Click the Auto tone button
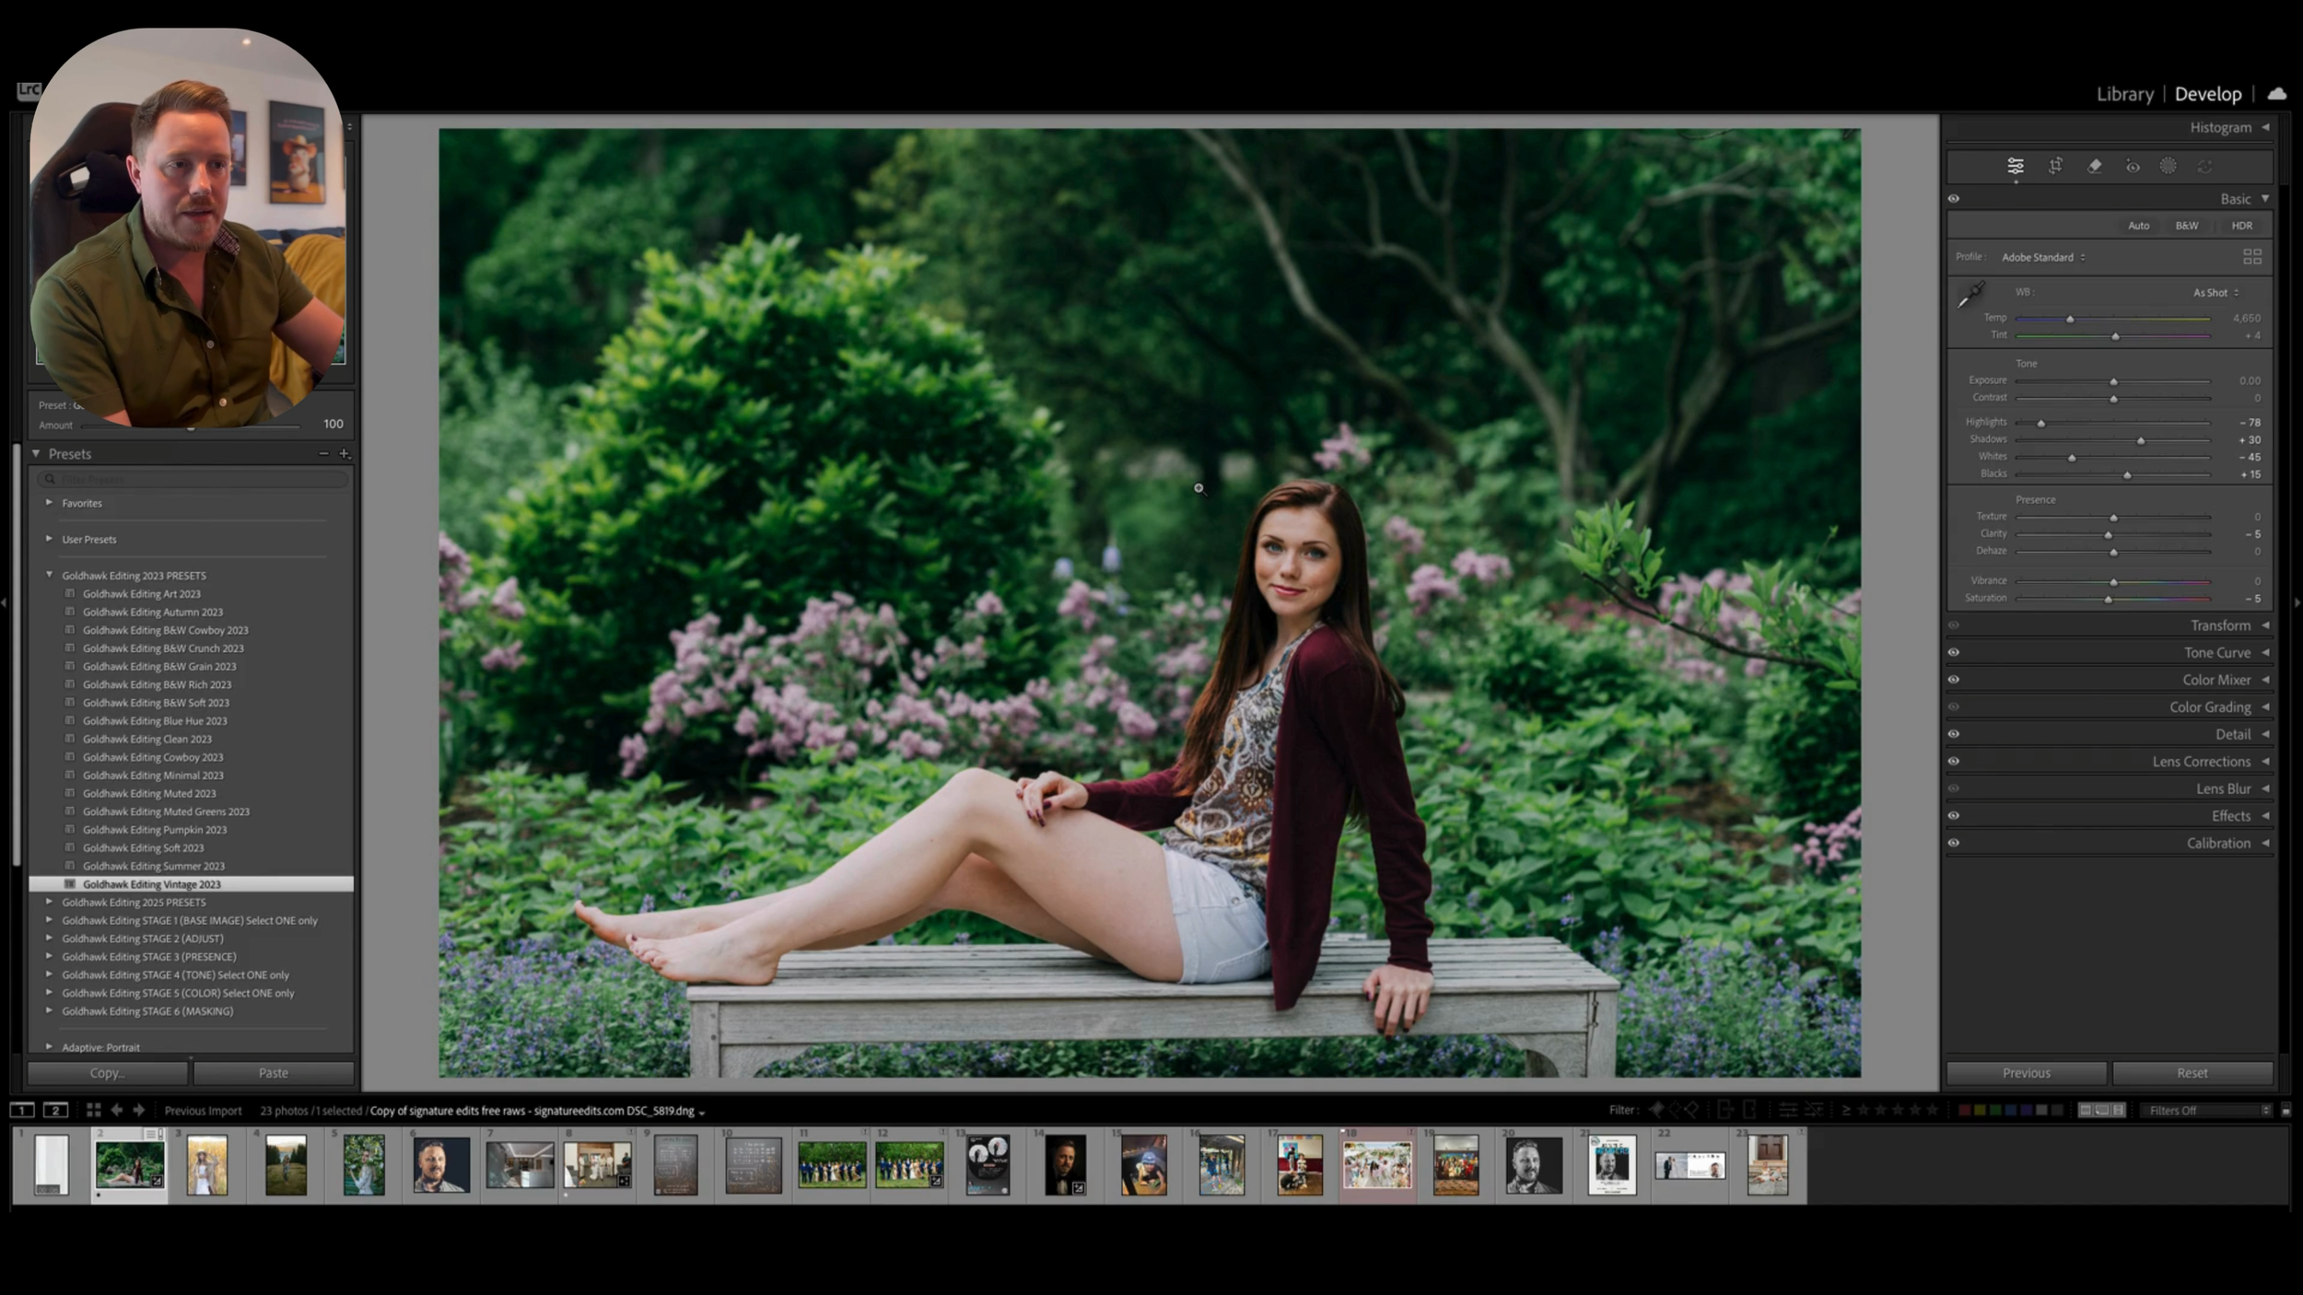 click(2138, 226)
